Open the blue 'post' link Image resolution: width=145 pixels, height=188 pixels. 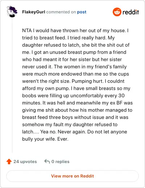click(82, 12)
